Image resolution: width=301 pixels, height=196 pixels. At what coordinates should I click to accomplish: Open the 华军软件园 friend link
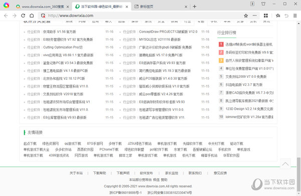[231, 155]
